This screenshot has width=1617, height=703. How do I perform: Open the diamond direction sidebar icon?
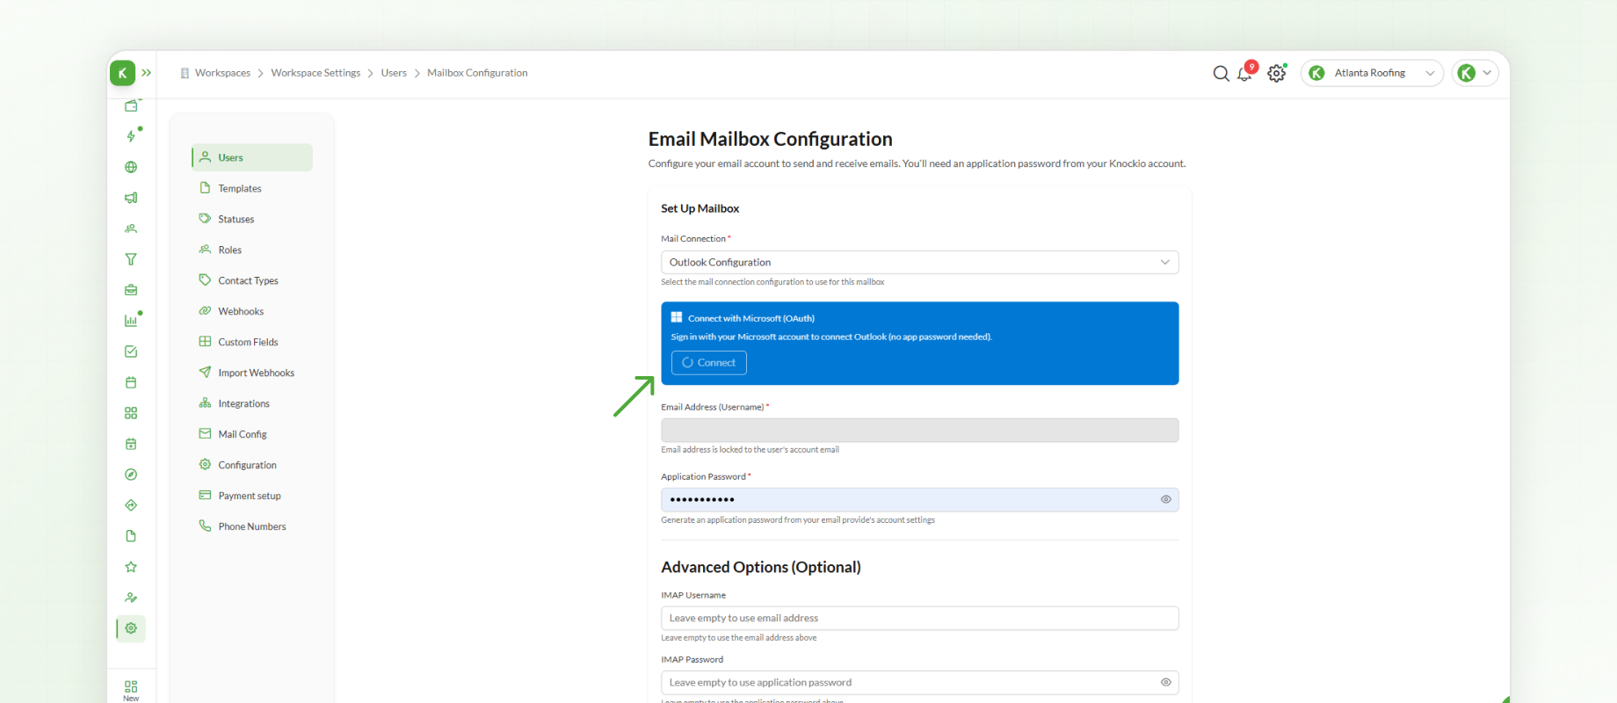[131, 505]
